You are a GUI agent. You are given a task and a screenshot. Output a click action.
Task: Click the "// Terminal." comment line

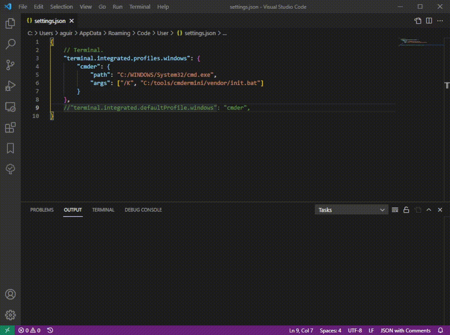click(x=83, y=50)
